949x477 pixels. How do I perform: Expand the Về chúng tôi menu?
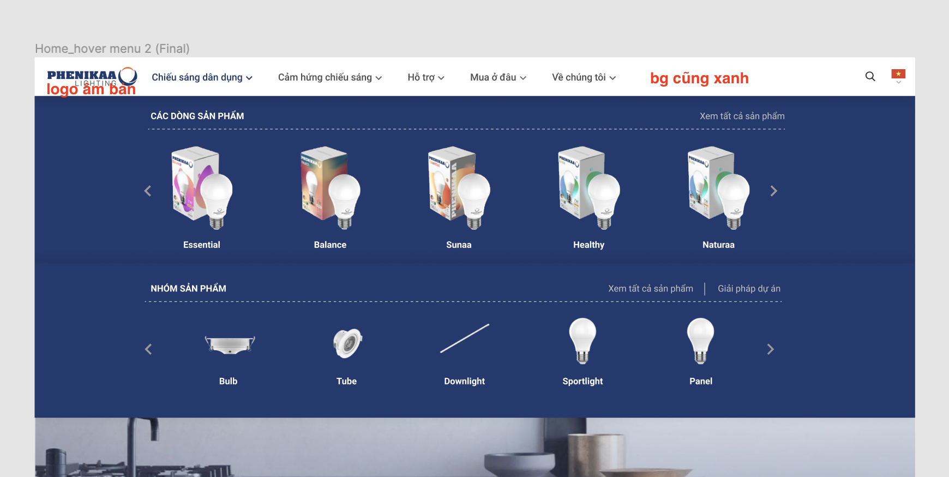pos(584,77)
